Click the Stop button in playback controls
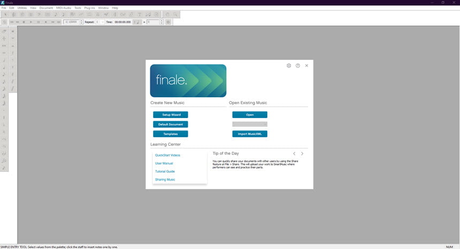Screen dimensions: 460x249 tap(24, 22)
